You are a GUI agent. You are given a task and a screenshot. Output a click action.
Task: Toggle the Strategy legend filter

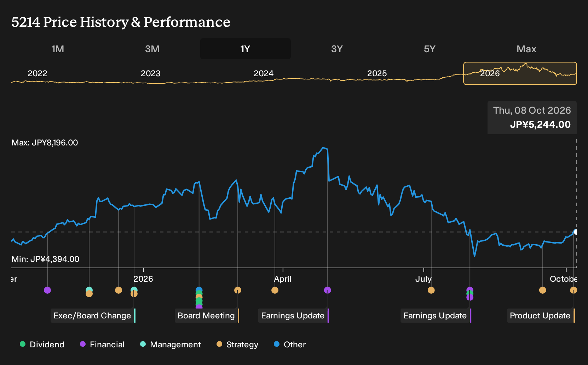pos(237,345)
